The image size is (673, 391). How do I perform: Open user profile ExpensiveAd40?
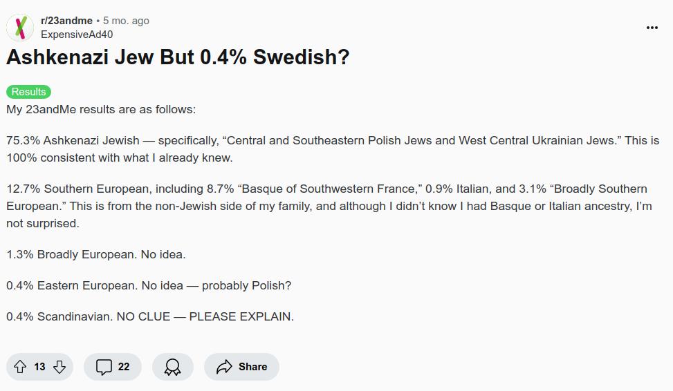(77, 35)
